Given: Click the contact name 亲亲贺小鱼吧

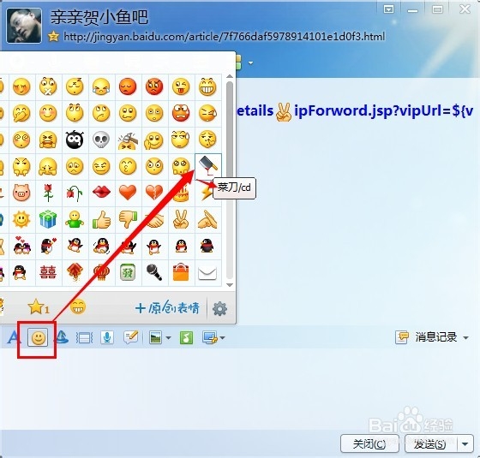Looking at the screenshot, I should tap(99, 17).
